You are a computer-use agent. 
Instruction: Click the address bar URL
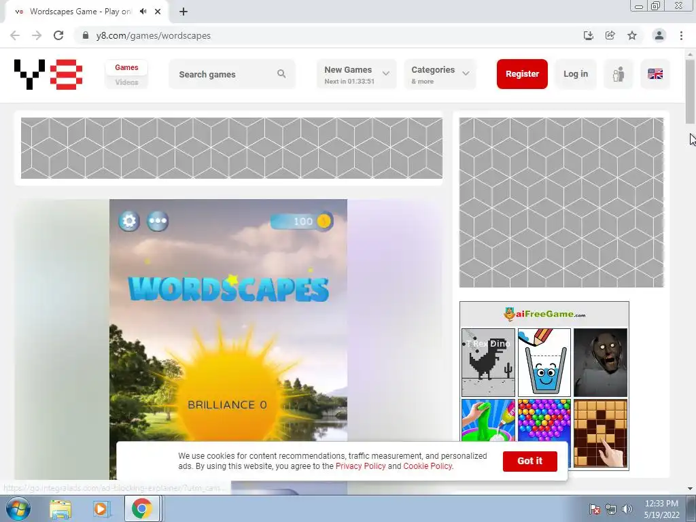(153, 35)
